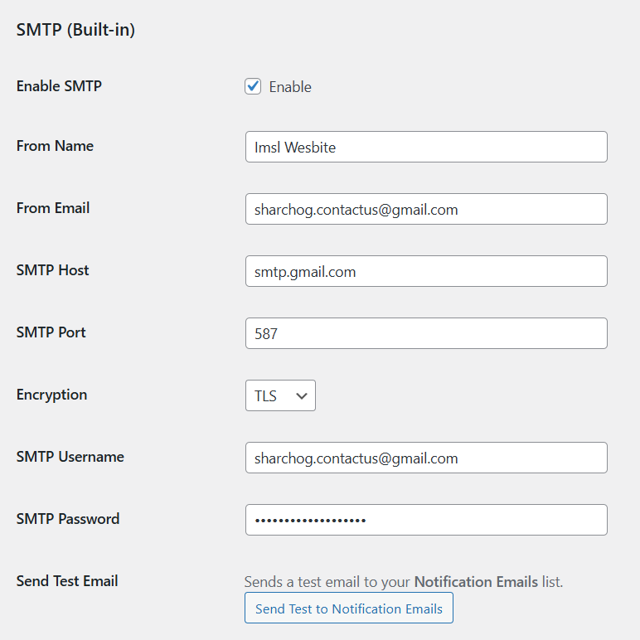Click the "SMTP Port" field label
The image size is (640, 640).
[51, 332]
